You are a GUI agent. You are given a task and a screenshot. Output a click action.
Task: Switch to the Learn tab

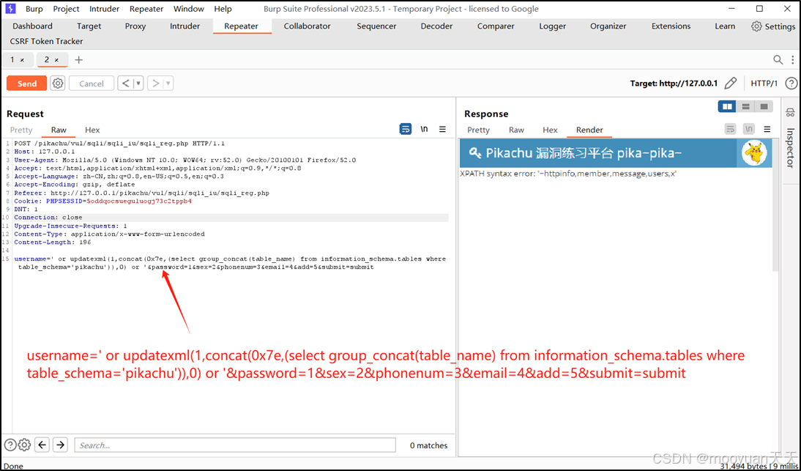(x=724, y=26)
